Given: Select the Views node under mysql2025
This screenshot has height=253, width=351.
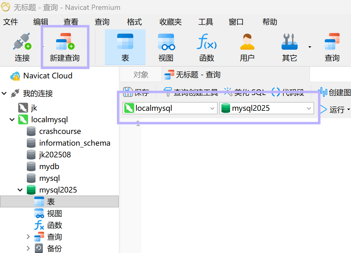Looking at the screenshot, I should [x=48, y=214].
